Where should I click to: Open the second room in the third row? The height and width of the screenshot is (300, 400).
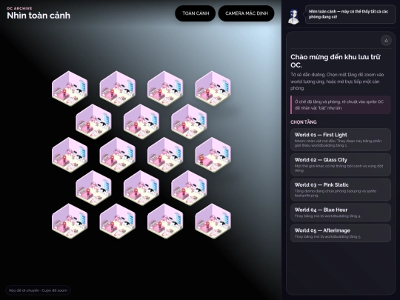pyautogui.click(x=117, y=155)
